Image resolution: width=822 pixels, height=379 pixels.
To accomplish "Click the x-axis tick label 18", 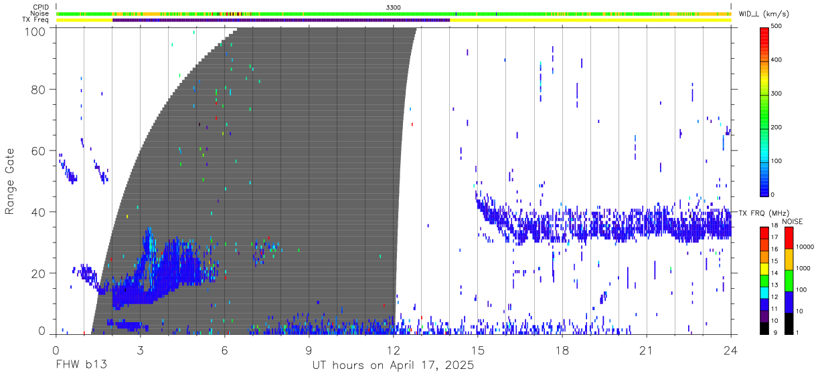I will pos(562,352).
